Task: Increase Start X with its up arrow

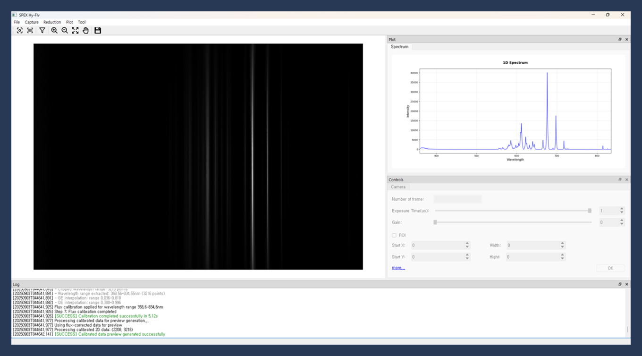Action: tap(467, 243)
